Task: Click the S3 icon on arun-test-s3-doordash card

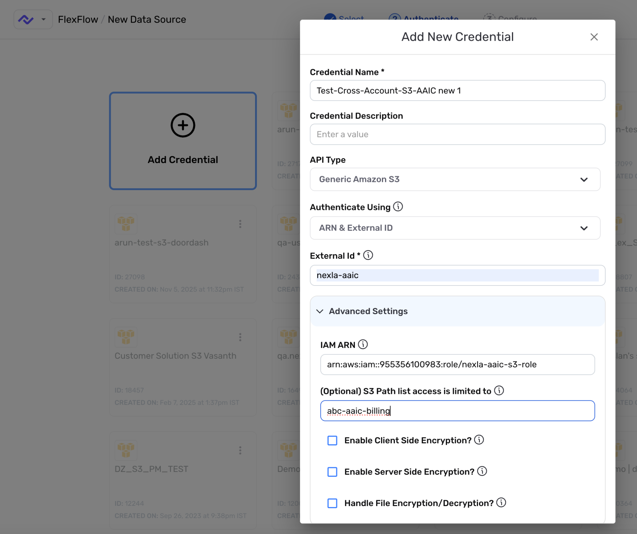Action: click(x=126, y=224)
